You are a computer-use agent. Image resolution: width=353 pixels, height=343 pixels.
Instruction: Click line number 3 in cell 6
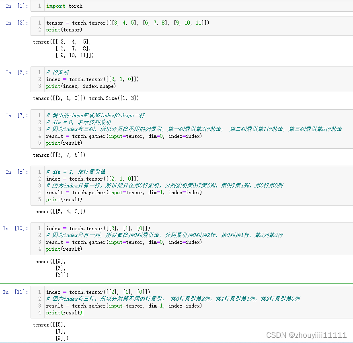[x=40, y=86]
